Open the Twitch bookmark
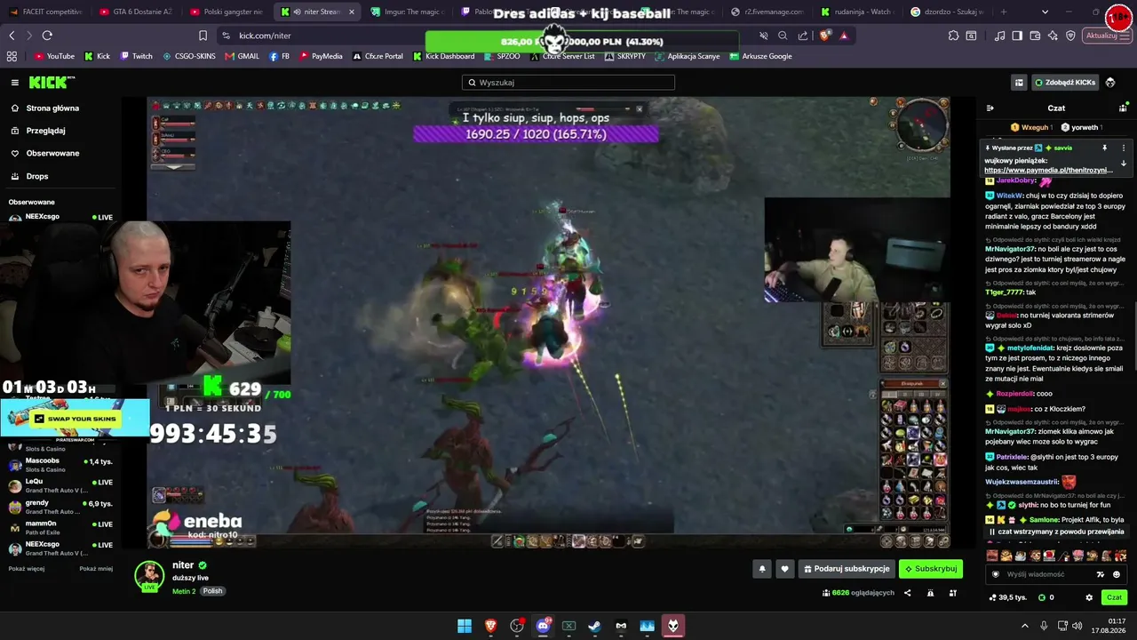The image size is (1137, 640). (136, 56)
